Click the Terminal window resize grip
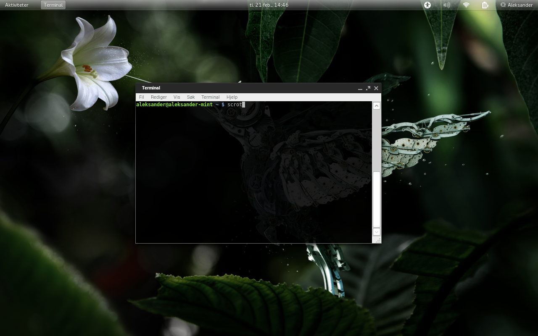Image resolution: width=538 pixels, height=336 pixels. tap(377, 240)
